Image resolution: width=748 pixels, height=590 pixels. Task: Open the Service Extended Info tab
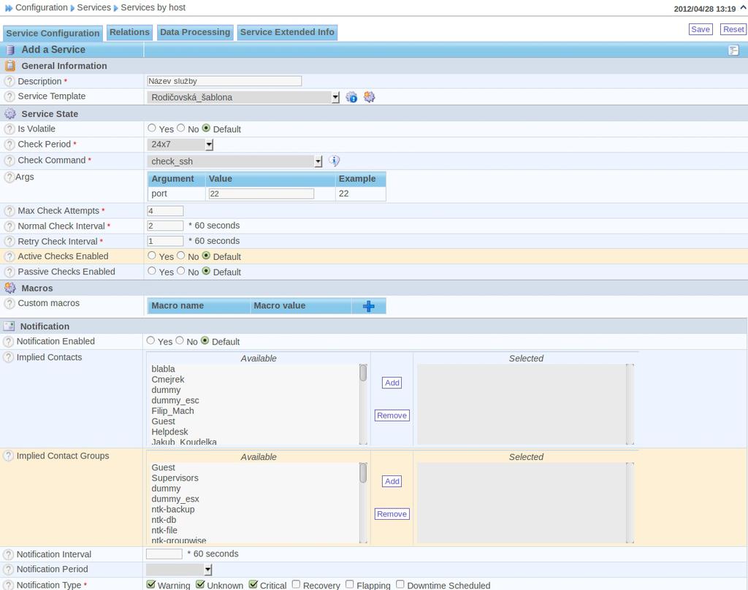(287, 32)
